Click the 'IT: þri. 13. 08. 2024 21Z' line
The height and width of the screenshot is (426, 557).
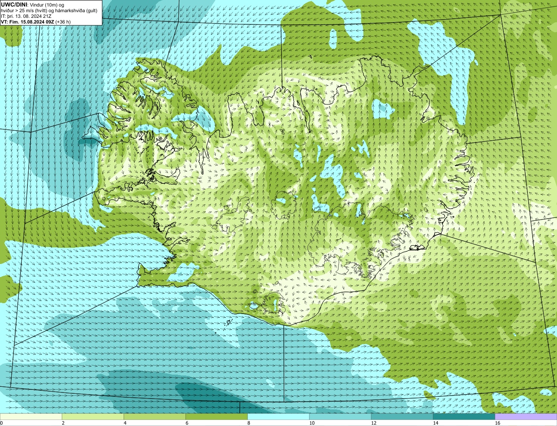coord(26,16)
